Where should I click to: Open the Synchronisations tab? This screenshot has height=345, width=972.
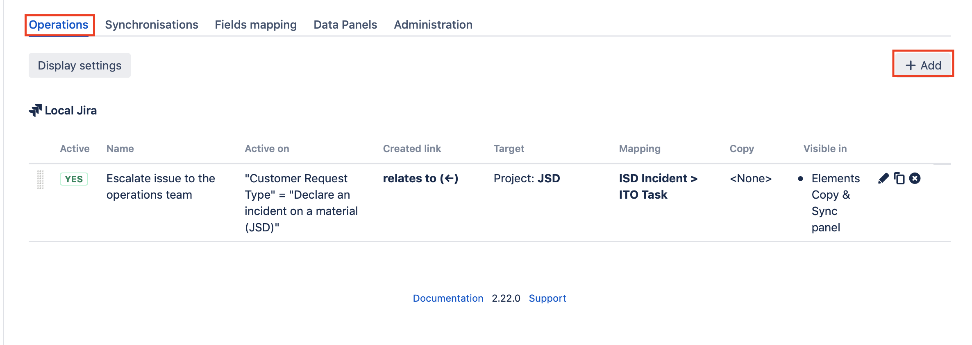click(x=151, y=25)
